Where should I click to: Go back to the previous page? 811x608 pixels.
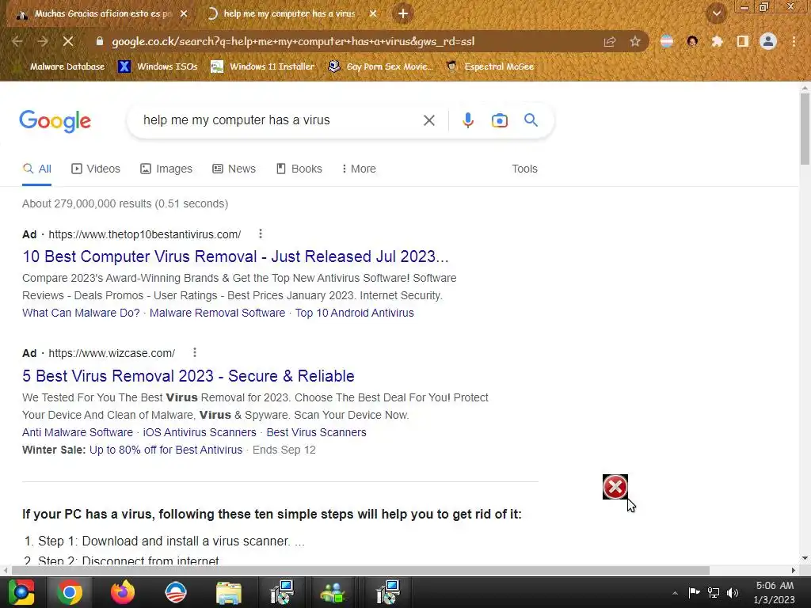[17, 41]
